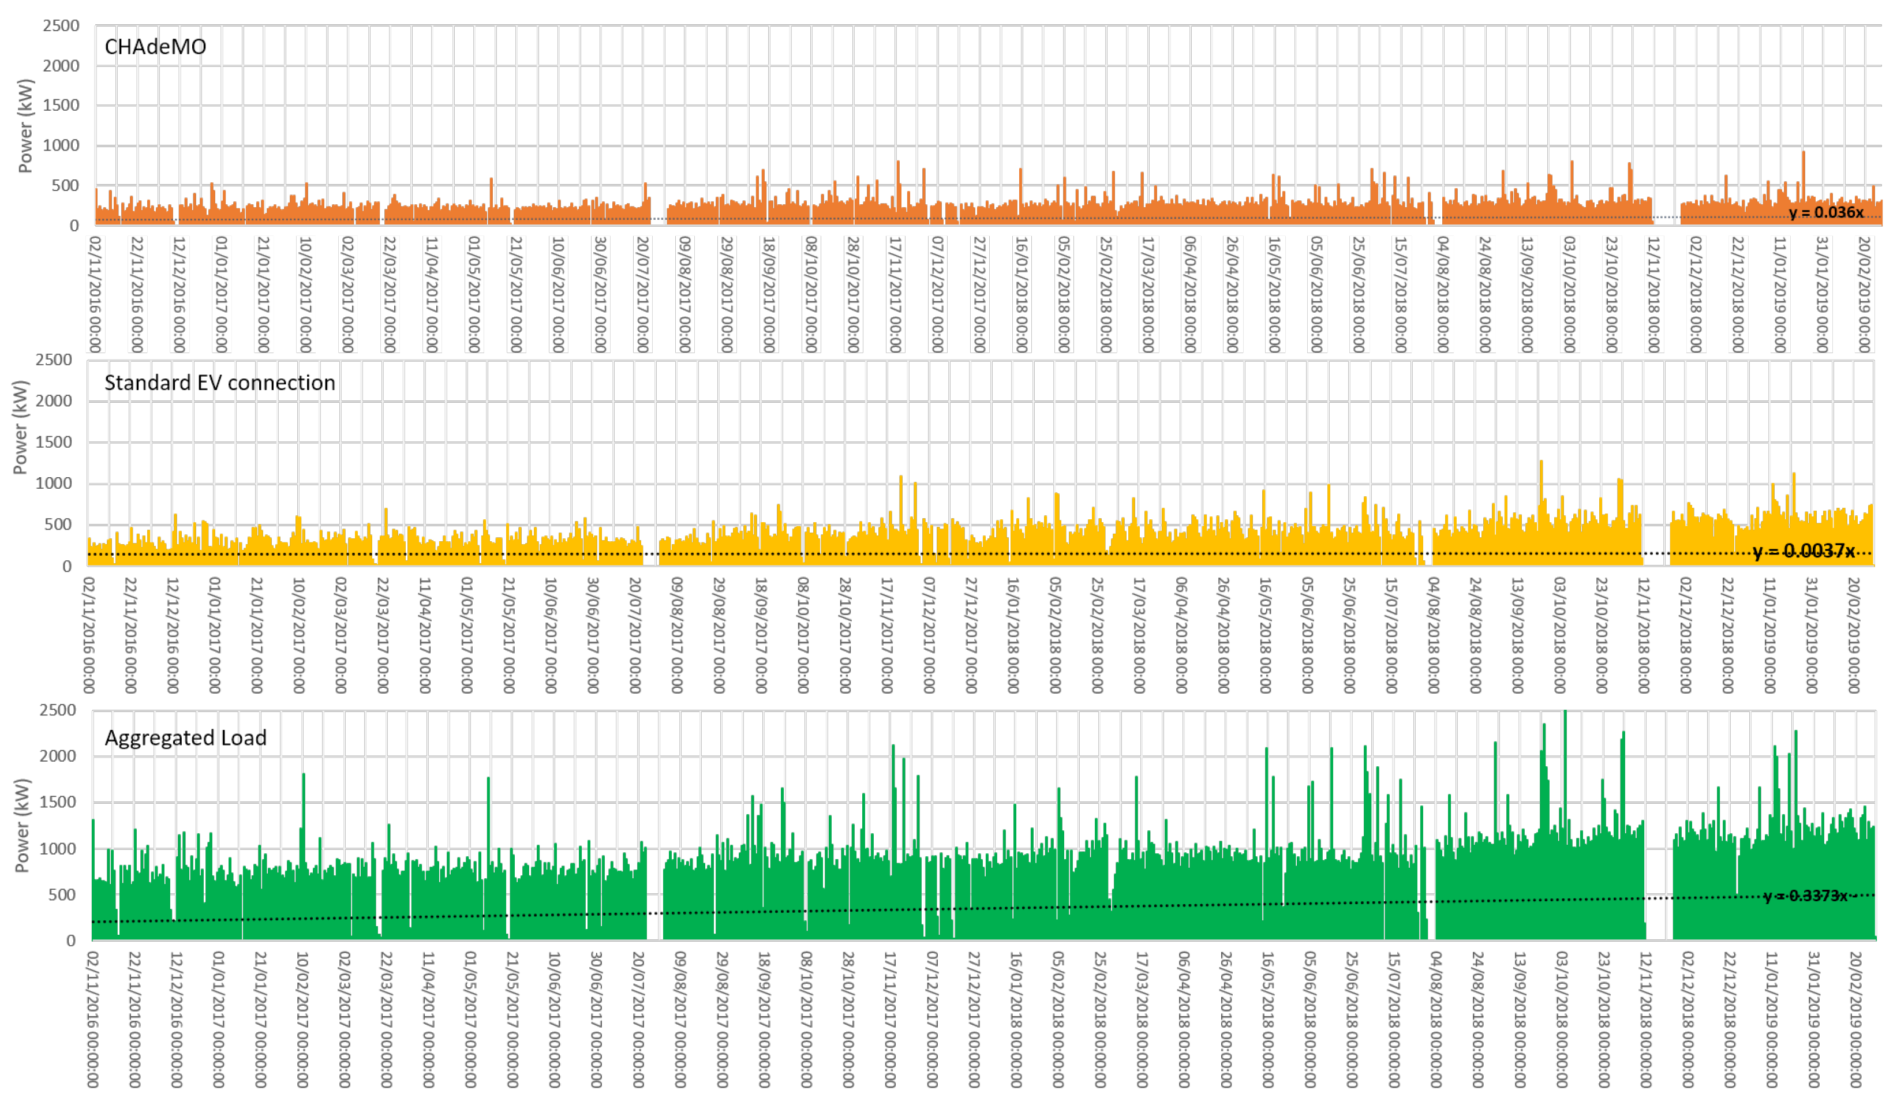Select 20/02/2019 date label under CHAdeMO chart
Screen dimensions: 1897x1109
tap(1864, 294)
